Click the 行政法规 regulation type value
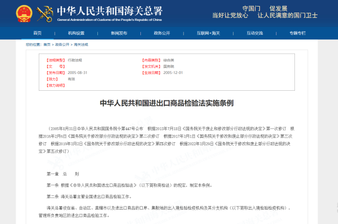The width and height of the screenshot is (338, 224). [x=75, y=60]
